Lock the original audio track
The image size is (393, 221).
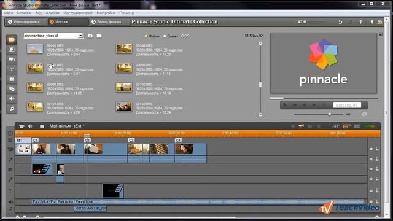coord(377,159)
